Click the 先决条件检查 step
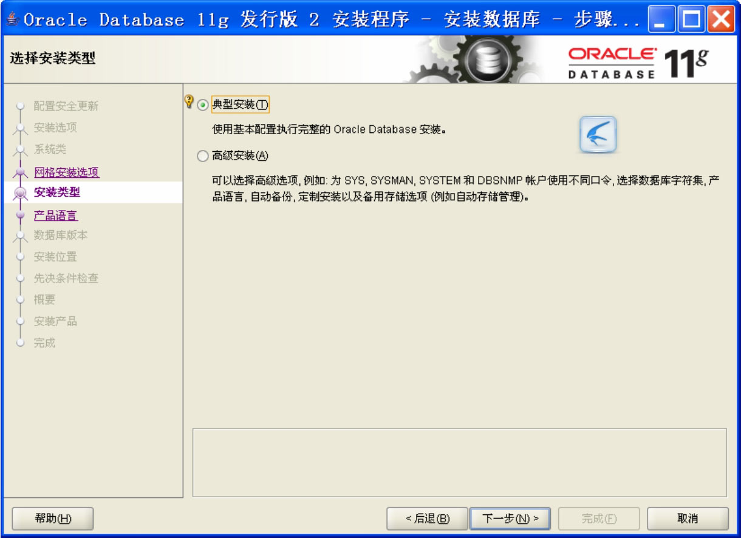This screenshot has height=538, width=741. [66, 278]
